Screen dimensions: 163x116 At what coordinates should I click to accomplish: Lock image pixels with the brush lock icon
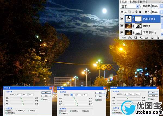133,12
